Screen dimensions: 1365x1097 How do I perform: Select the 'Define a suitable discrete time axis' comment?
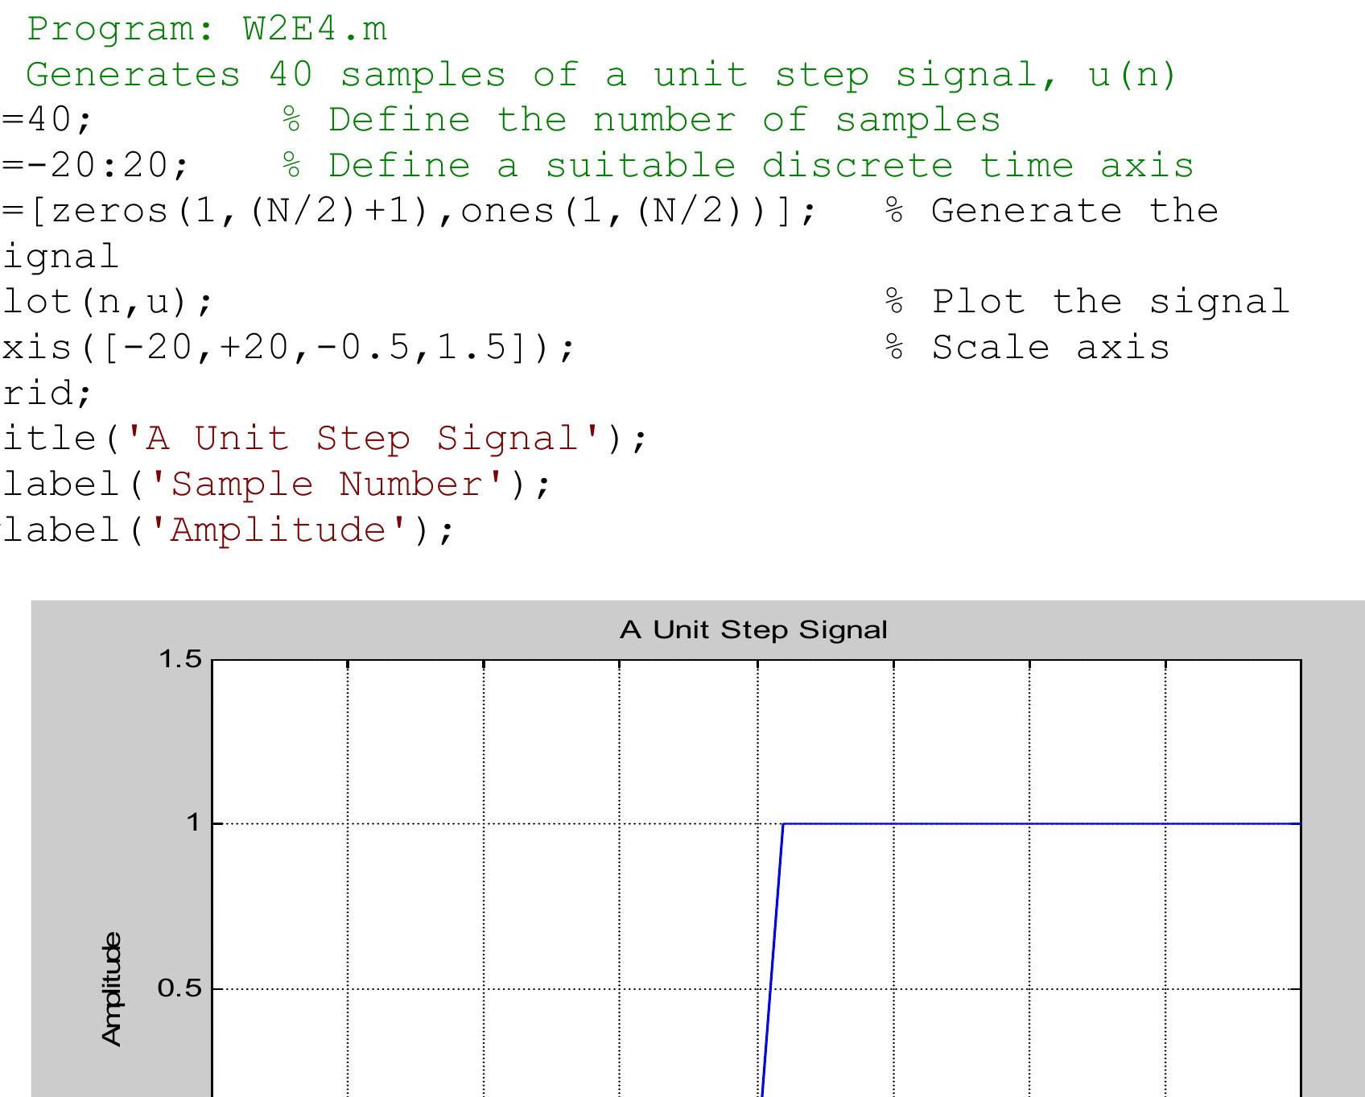[738, 167]
